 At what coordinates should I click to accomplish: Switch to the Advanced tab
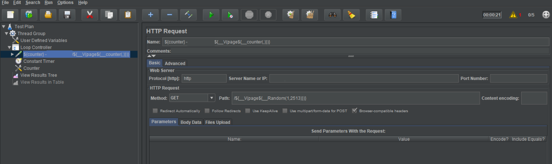(x=175, y=64)
